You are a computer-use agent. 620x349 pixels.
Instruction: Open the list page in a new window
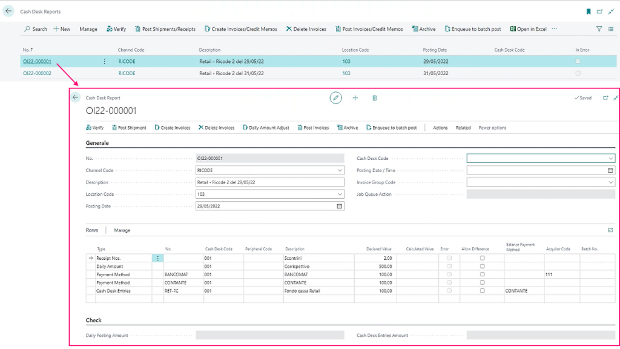pos(599,12)
